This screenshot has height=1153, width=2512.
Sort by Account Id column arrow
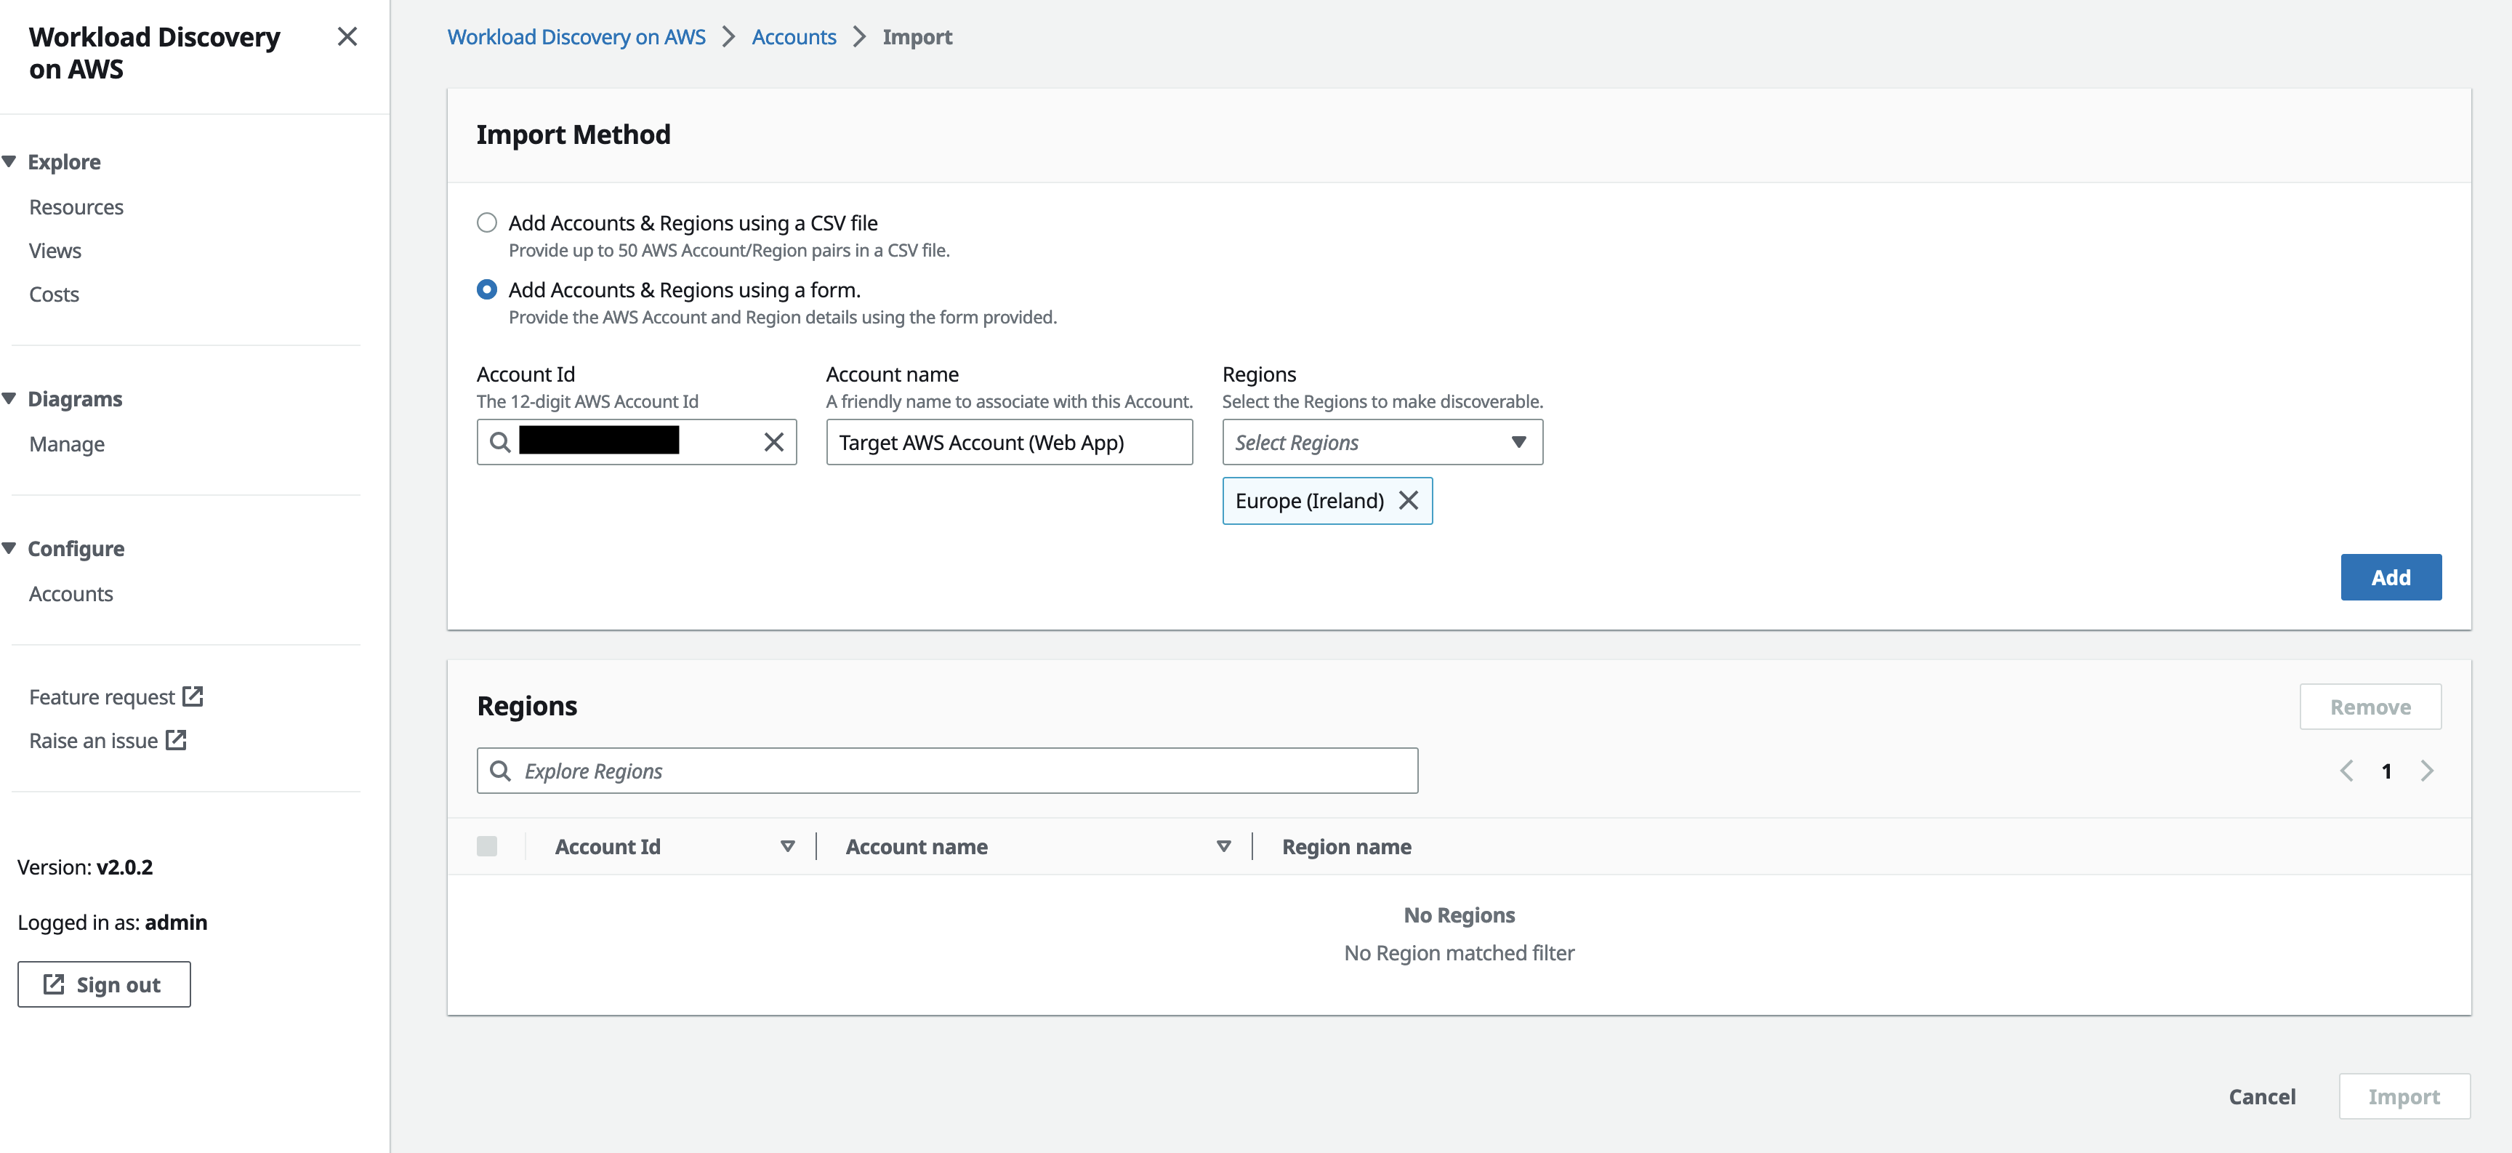pos(787,845)
